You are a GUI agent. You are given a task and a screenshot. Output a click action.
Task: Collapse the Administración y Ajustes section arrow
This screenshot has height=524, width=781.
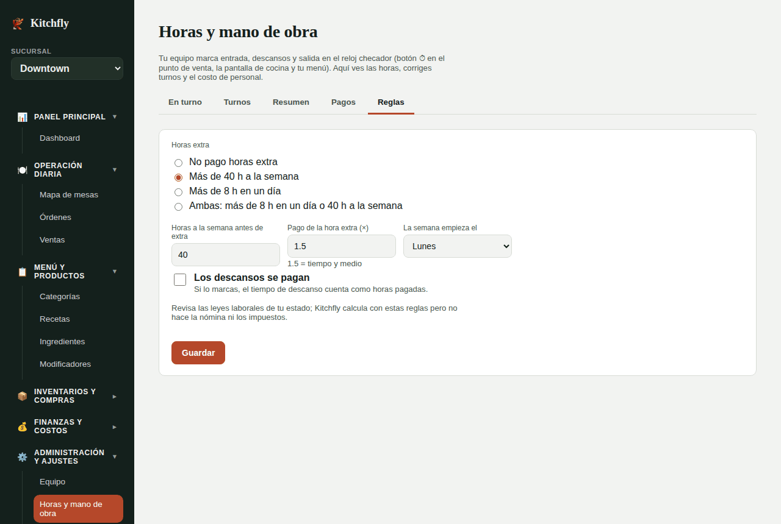115,456
